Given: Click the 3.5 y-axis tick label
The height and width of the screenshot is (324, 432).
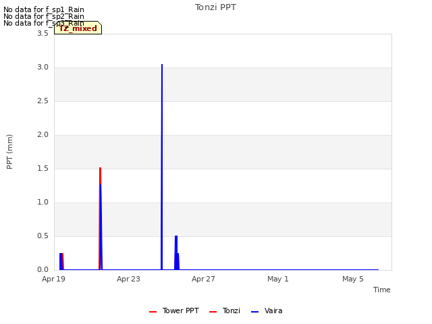Looking at the screenshot, I should click(43, 33).
